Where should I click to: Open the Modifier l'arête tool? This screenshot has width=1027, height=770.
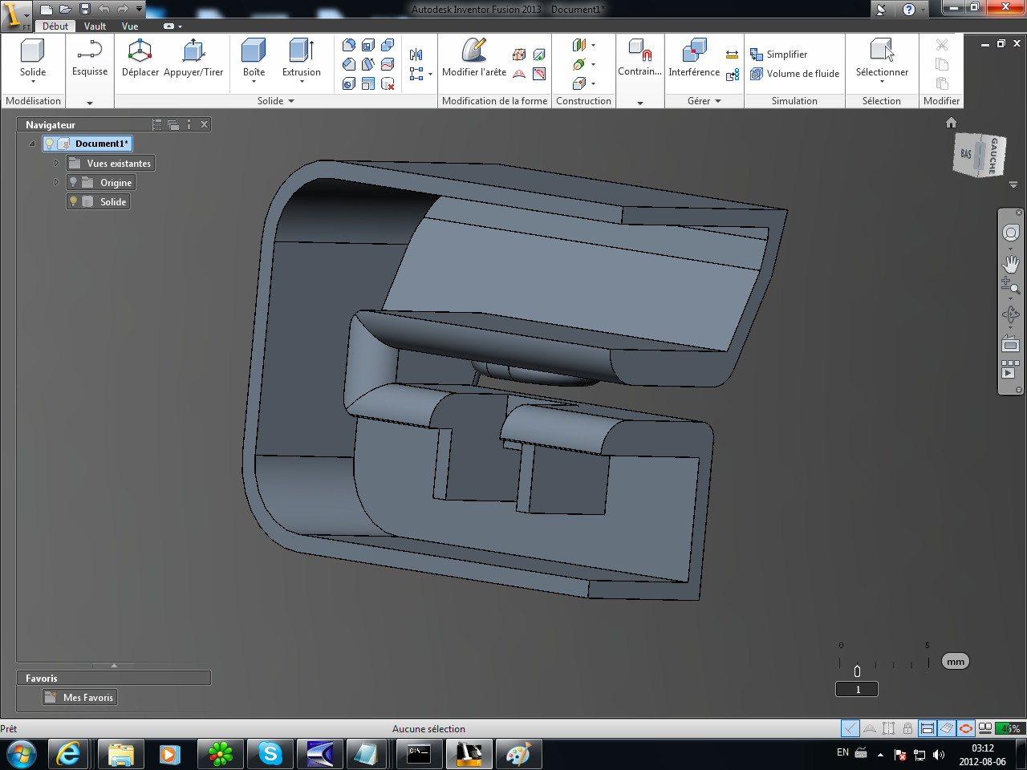click(474, 58)
